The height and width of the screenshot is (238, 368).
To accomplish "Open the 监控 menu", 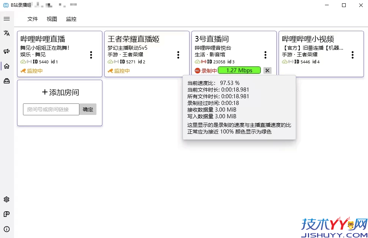I will [71, 19].
